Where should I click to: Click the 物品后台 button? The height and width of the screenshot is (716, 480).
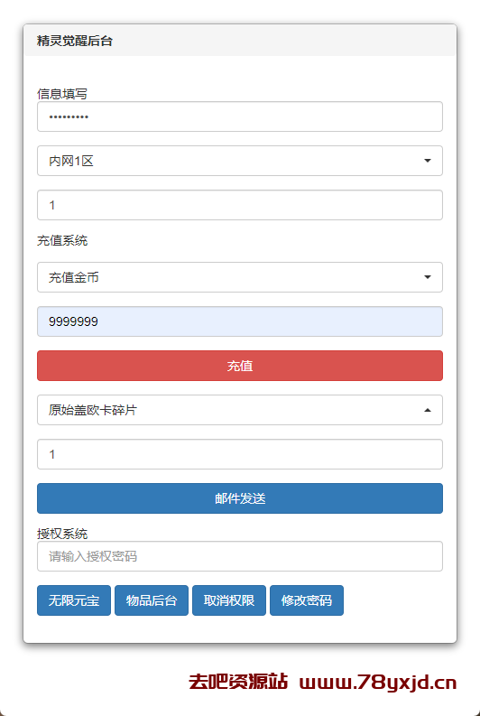click(152, 600)
